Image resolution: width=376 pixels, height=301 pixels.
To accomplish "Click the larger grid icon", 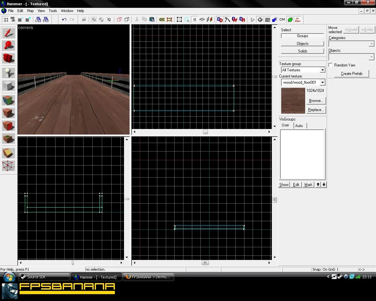I will click(x=28, y=20).
